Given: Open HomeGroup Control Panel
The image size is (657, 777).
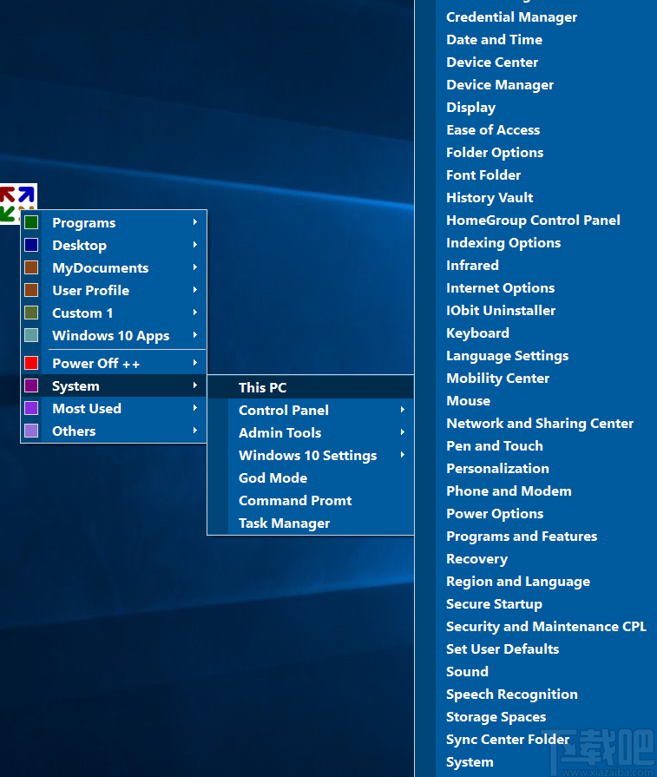Looking at the screenshot, I should [x=533, y=220].
